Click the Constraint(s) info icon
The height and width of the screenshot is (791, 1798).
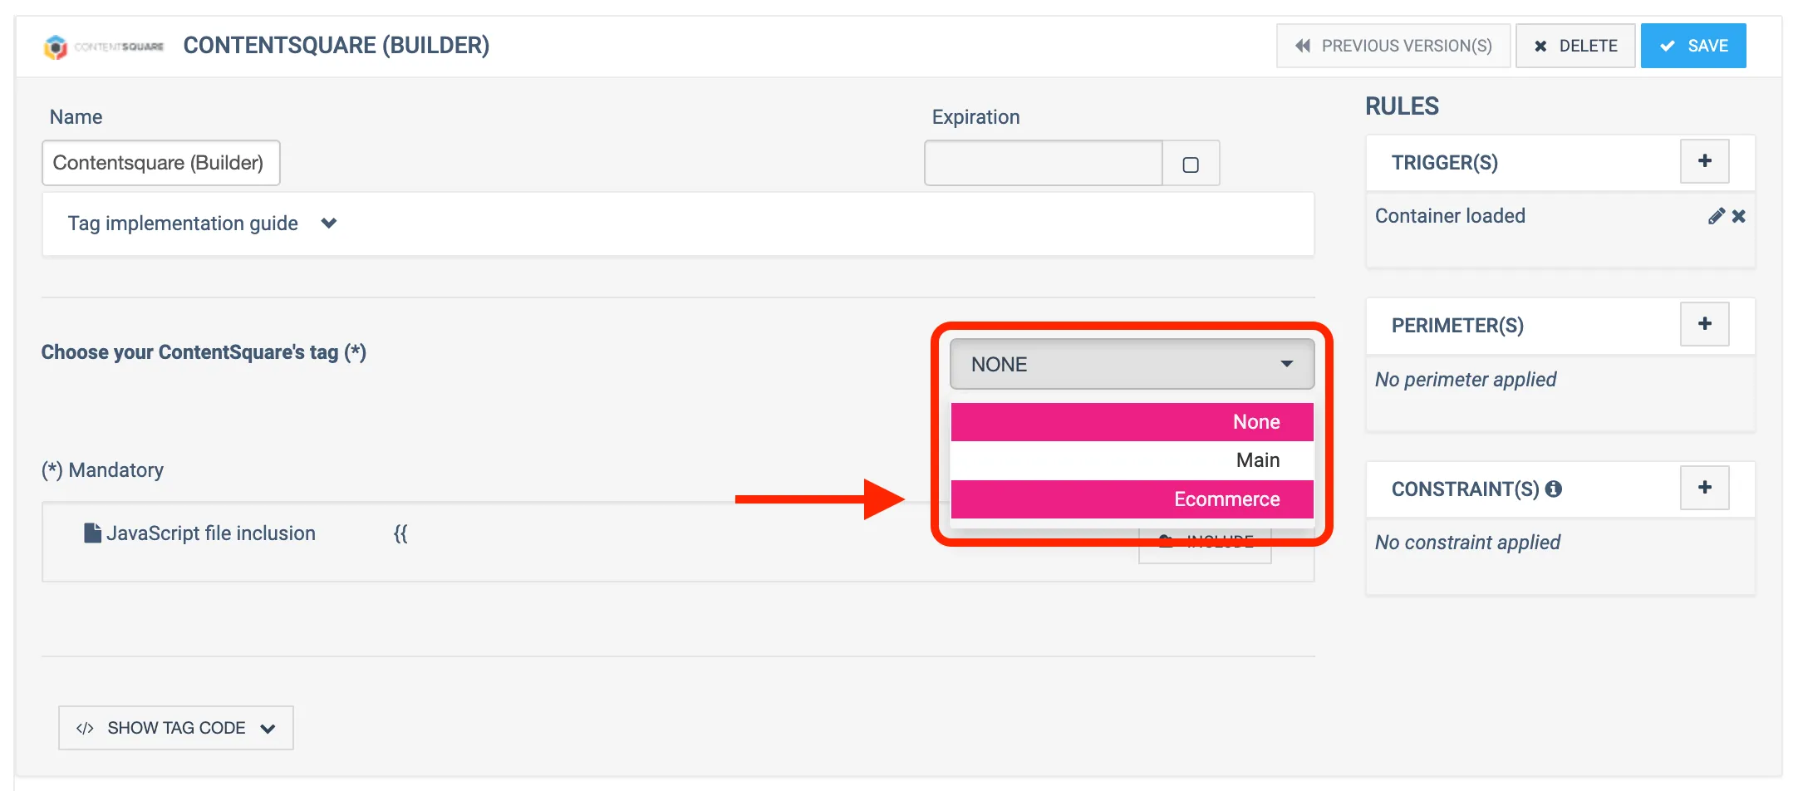pyautogui.click(x=1554, y=489)
